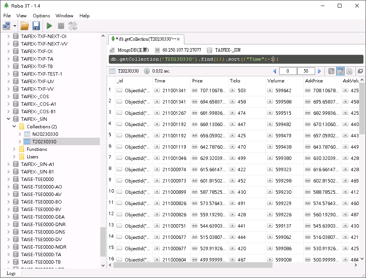Expand the T20230330 collection node

coord(20,141)
